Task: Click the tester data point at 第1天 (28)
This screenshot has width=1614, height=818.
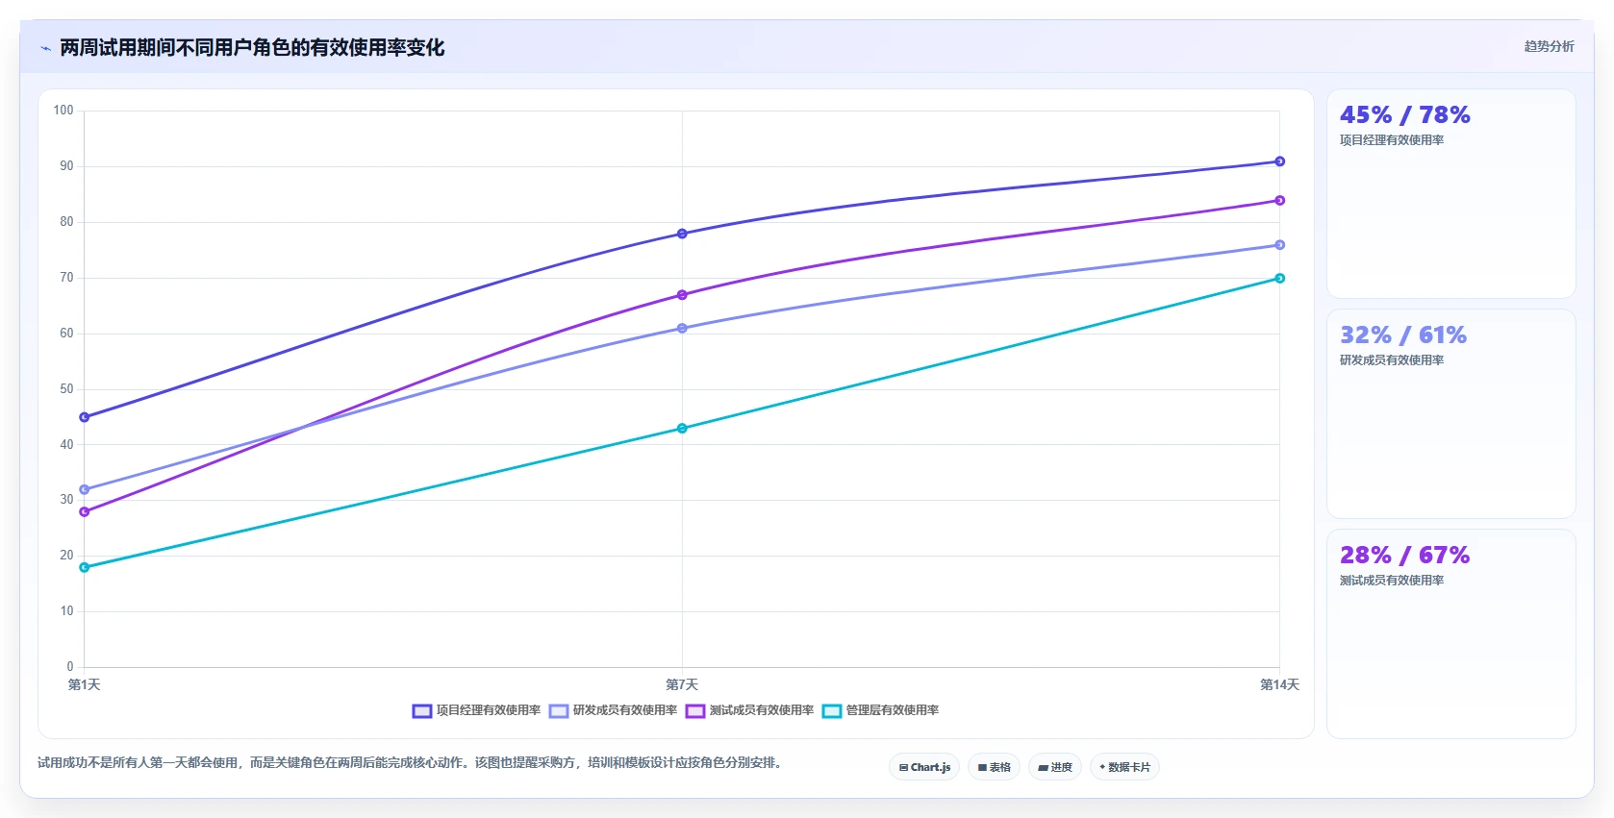Action: click(x=85, y=511)
